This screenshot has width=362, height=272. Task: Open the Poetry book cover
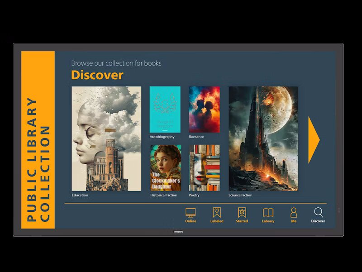[205, 168]
